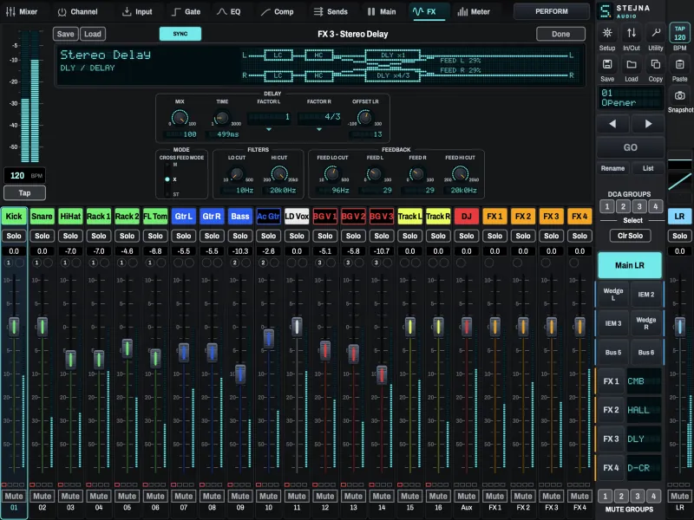Open the Mixer tab
This screenshot has width=694, height=520.
22,11
